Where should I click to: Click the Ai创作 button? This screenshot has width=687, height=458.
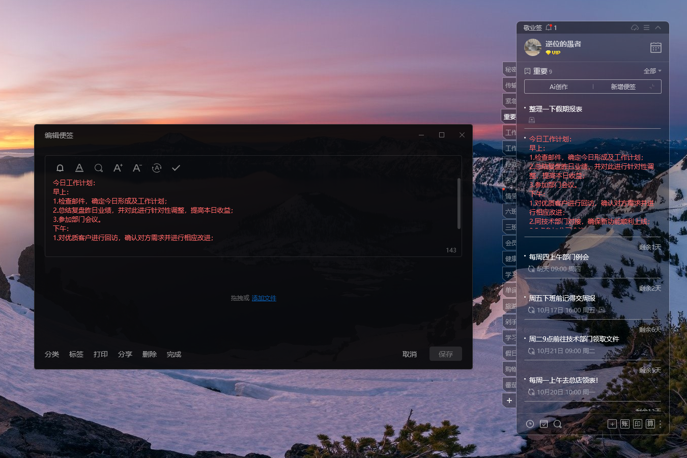pos(558,87)
